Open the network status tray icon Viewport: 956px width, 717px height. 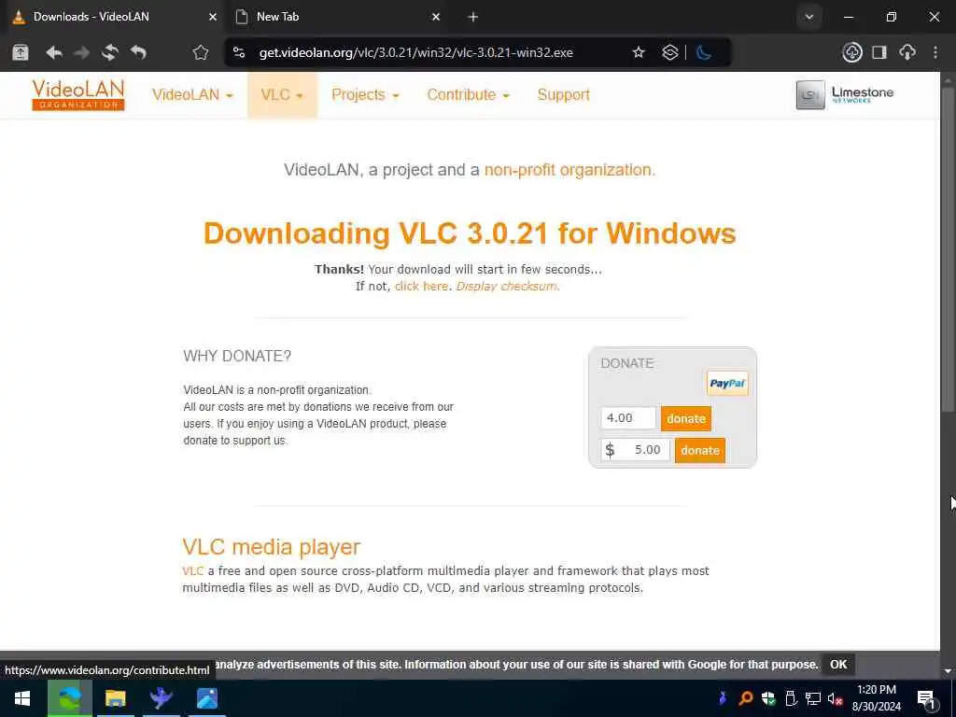coord(813,698)
